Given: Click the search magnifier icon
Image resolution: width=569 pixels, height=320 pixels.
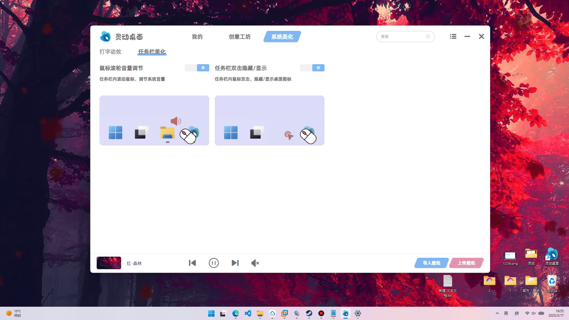Looking at the screenshot, I should [x=428, y=36].
